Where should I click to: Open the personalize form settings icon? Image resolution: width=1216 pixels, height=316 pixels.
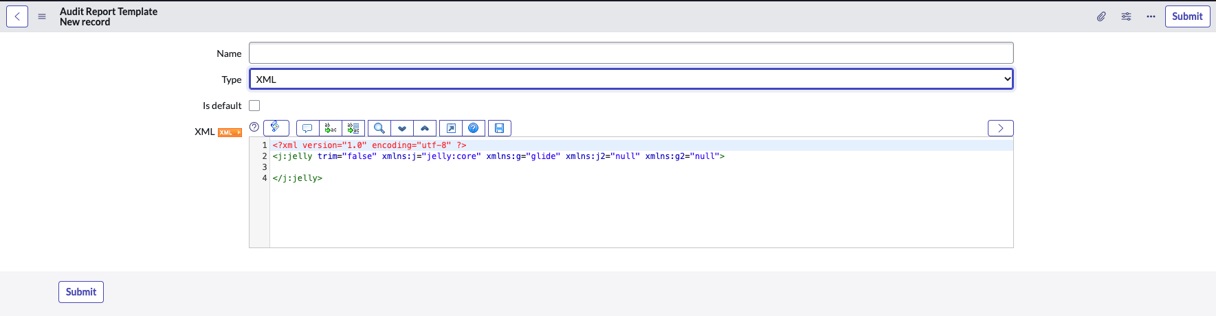[x=1126, y=16]
